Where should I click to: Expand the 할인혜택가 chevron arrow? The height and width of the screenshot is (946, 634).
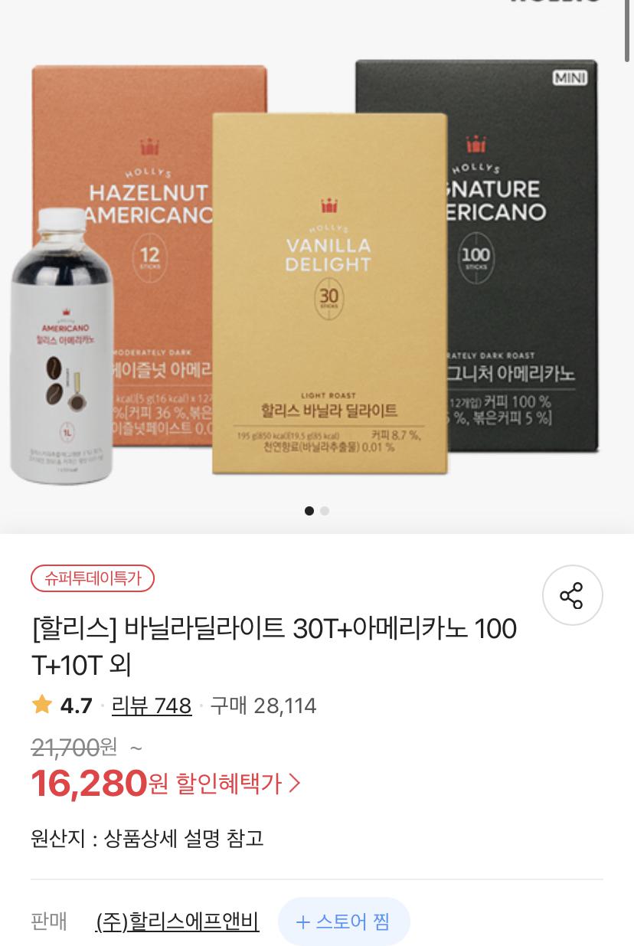point(295,783)
